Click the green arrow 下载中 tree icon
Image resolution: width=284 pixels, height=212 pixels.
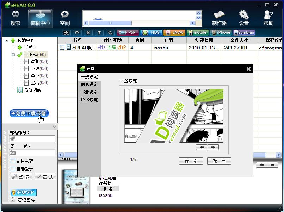pyautogui.click(x=20, y=48)
